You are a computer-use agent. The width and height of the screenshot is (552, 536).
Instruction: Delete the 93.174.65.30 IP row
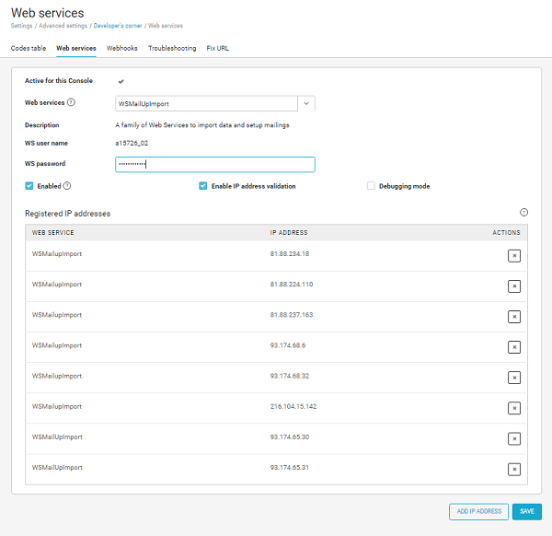click(514, 438)
